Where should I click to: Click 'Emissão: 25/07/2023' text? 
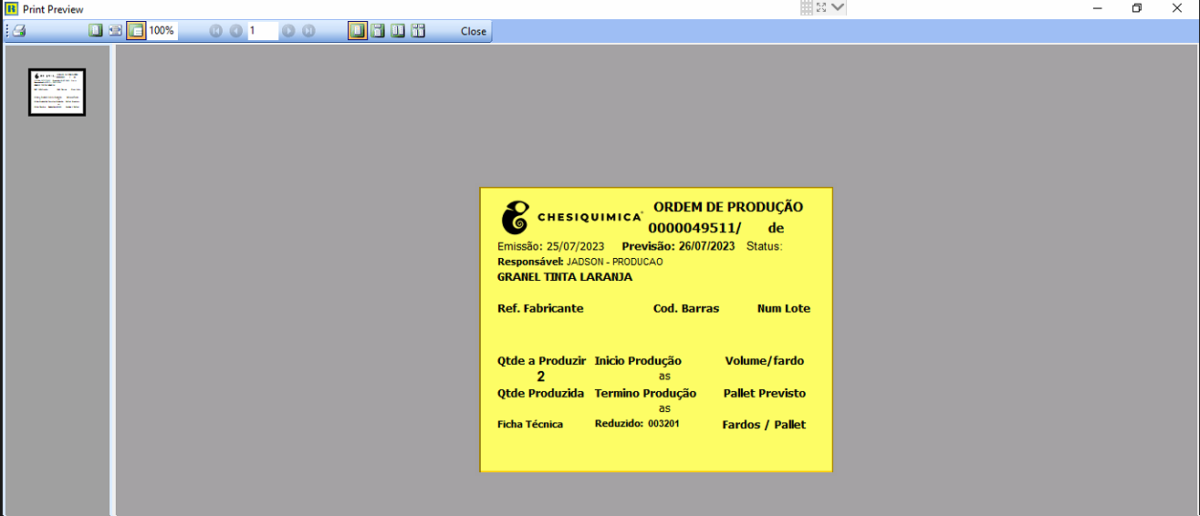(x=550, y=246)
